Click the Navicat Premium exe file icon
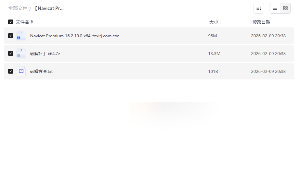Image resolution: width=299 pixels, height=176 pixels. click(21, 36)
